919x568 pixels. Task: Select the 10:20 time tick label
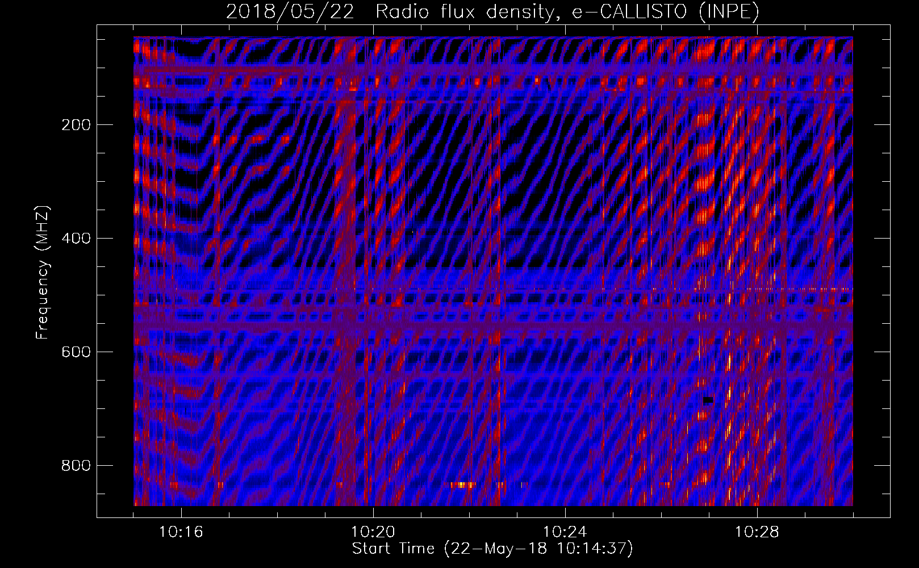point(373,532)
